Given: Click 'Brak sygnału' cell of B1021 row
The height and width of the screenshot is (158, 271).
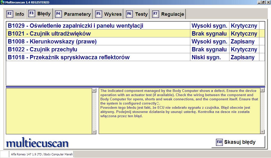Looking at the screenshot, I should coord(210,33).
